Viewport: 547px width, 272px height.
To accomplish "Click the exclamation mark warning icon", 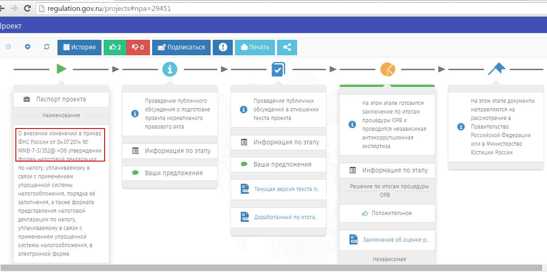I will pos(222,47).
